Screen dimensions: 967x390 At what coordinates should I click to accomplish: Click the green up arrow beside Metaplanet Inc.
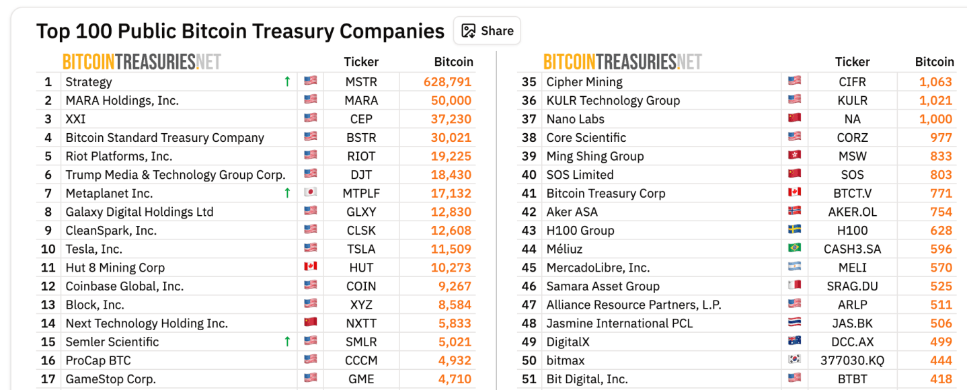point(287,193)
